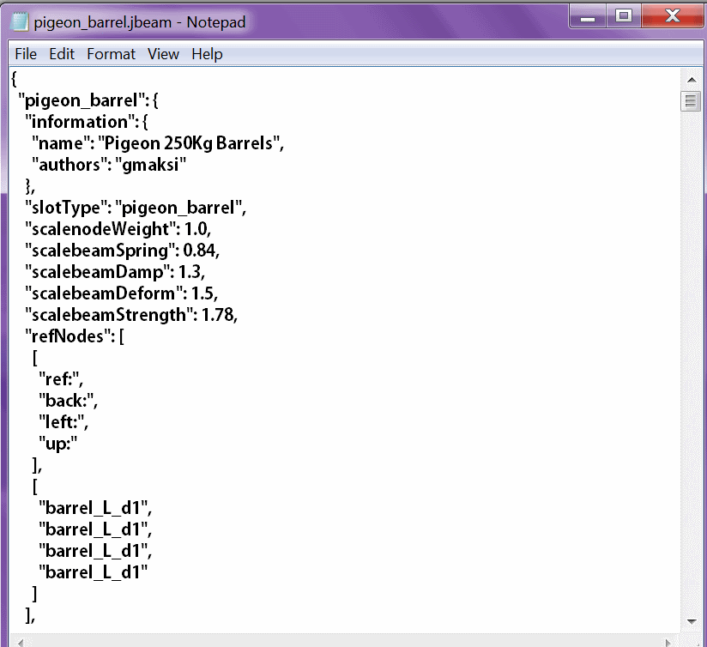Click the "slotType": "pigeon_barrel" line
This screenshot has width=707, height=647.
pyautogui.click(x=136, y=208)
